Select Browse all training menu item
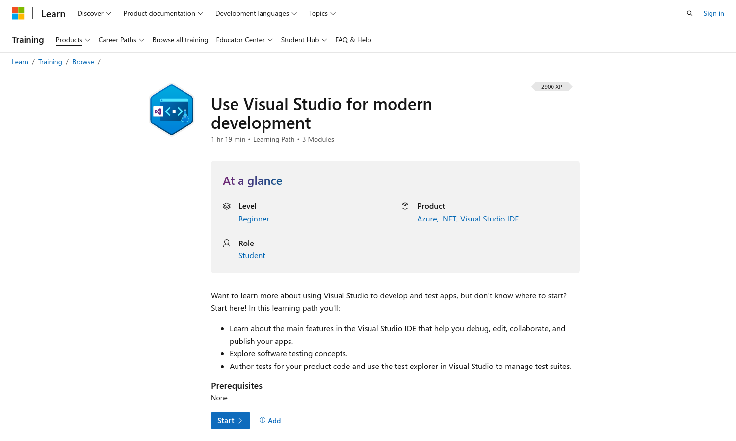Image resolution: width=736 pixels, height=441 pixels. pos(180,40)
